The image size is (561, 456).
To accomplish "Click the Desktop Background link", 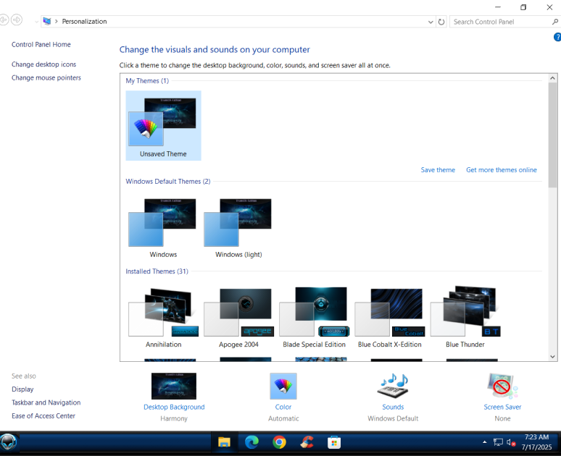I will (x=174, y=407).
